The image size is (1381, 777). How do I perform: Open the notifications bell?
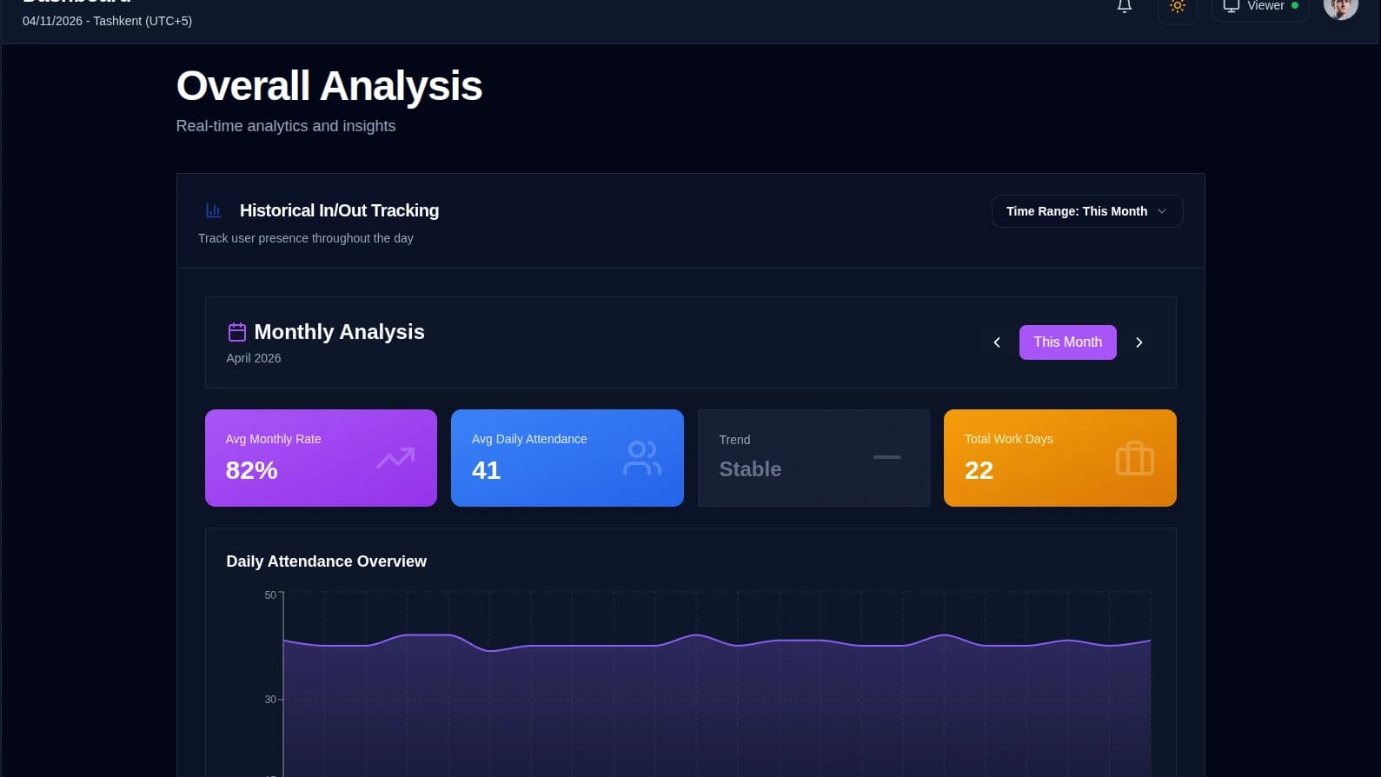tap(1124, 6)
